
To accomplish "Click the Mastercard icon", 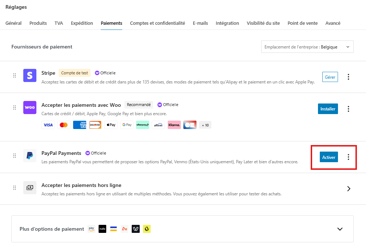I will pyautogui.click(x=64, y=125).
